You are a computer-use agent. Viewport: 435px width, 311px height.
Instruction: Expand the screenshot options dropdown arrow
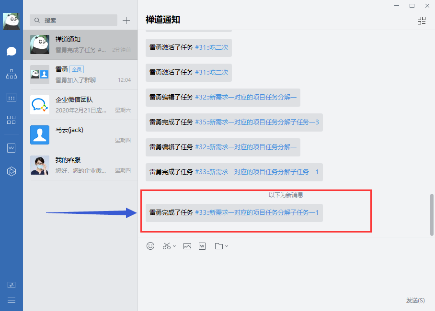[x=174, y=246]
